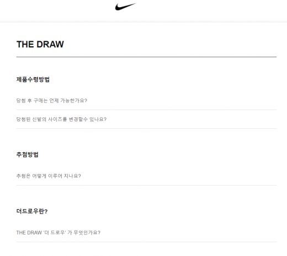Click the word 사이즈를 in the shoe size question
The width and height of the screenshot is (287, 256).
click(x=57, y=119)
